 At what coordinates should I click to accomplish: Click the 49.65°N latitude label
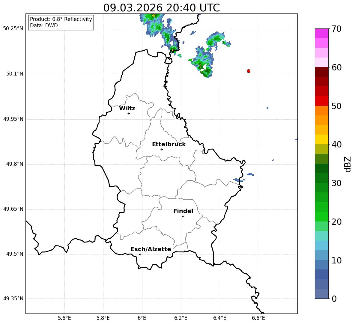point(13,209)
